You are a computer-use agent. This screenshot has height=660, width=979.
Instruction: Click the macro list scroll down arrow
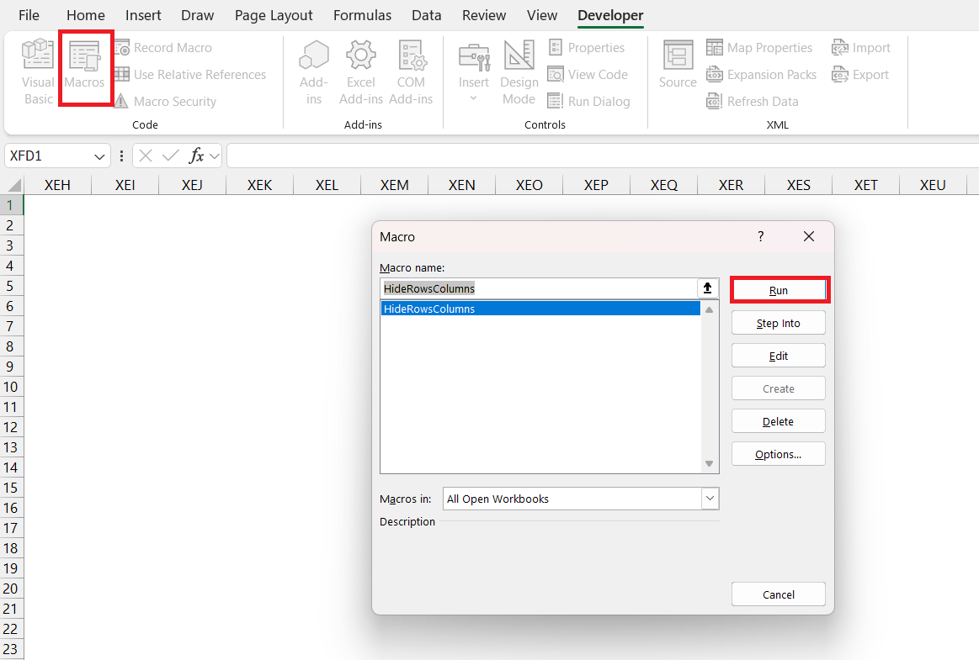710,464
